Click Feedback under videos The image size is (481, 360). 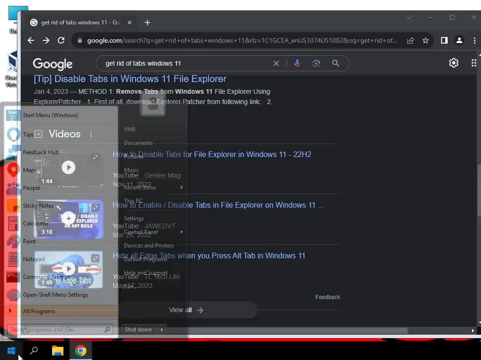pos(327,297)
